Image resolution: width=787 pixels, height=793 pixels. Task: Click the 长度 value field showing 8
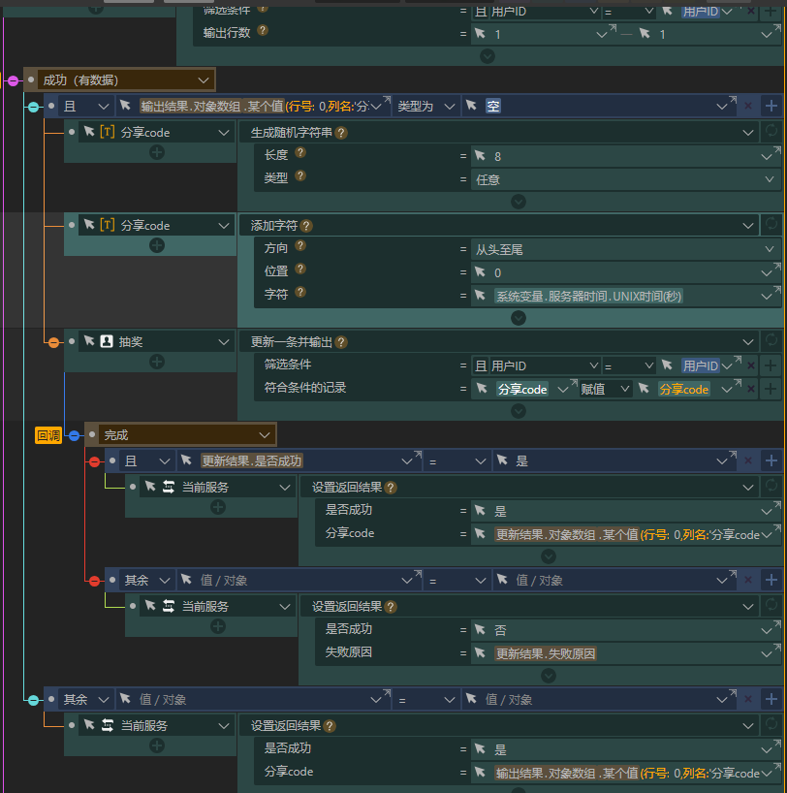[626, 156]
